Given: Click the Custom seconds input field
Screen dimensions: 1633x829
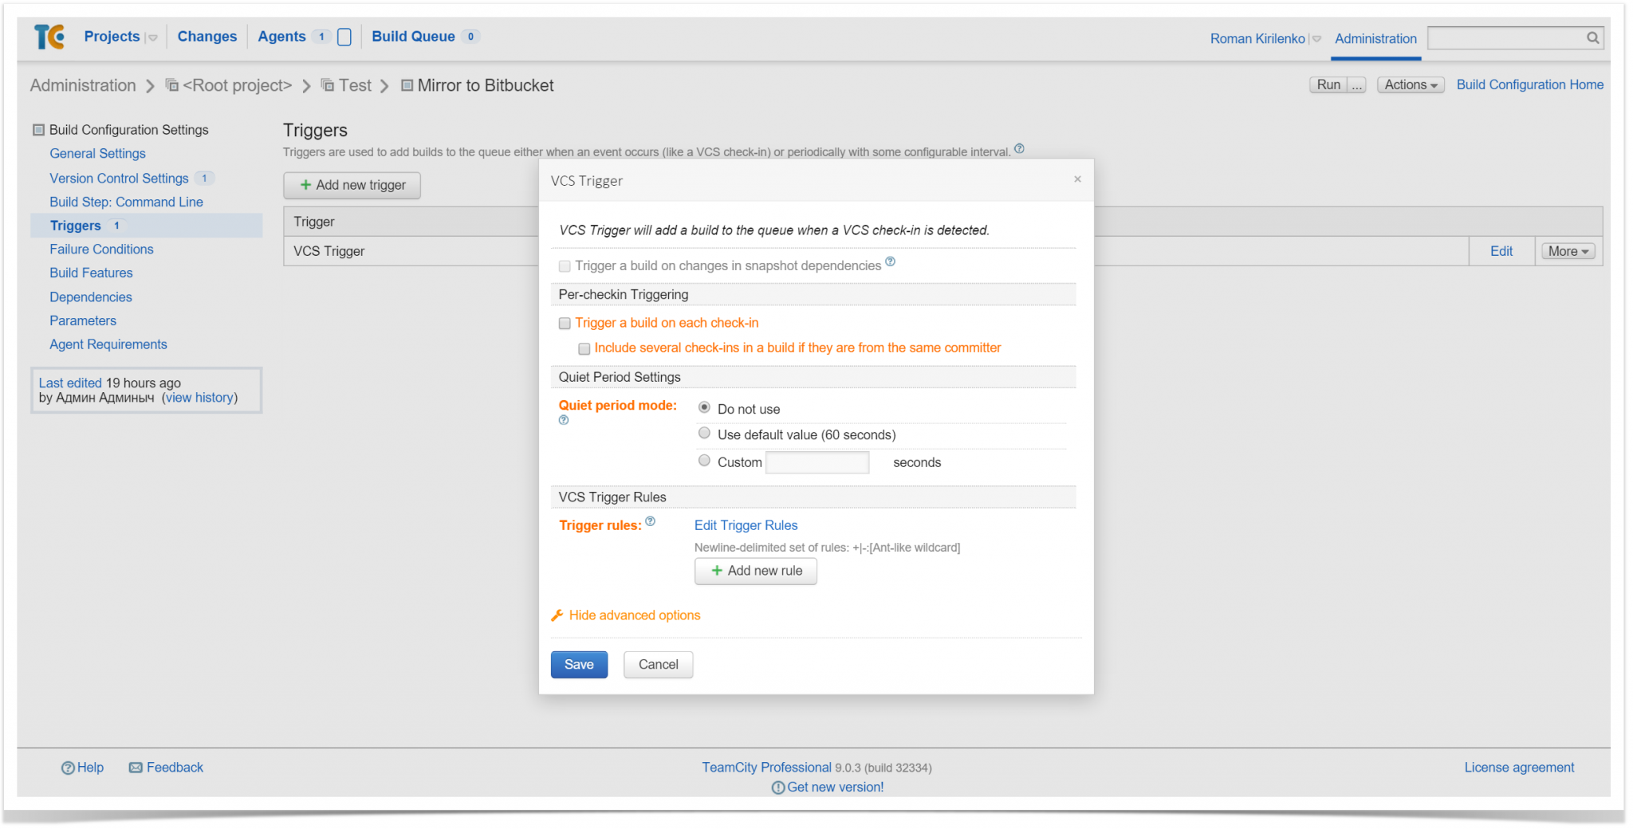Looking at the screenshot, I should click(816, 462).
